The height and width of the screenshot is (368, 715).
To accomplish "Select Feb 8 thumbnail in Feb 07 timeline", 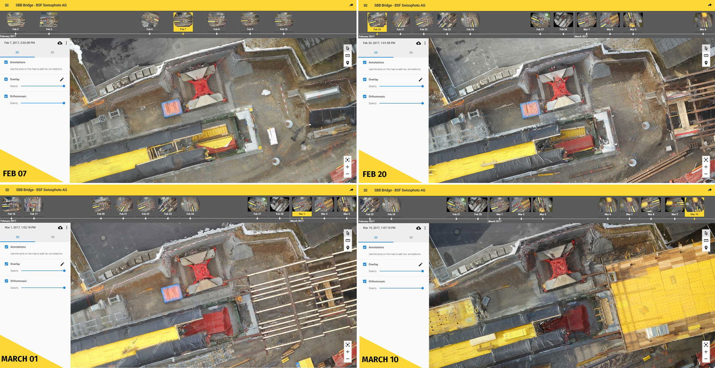I will coord(217,21).
